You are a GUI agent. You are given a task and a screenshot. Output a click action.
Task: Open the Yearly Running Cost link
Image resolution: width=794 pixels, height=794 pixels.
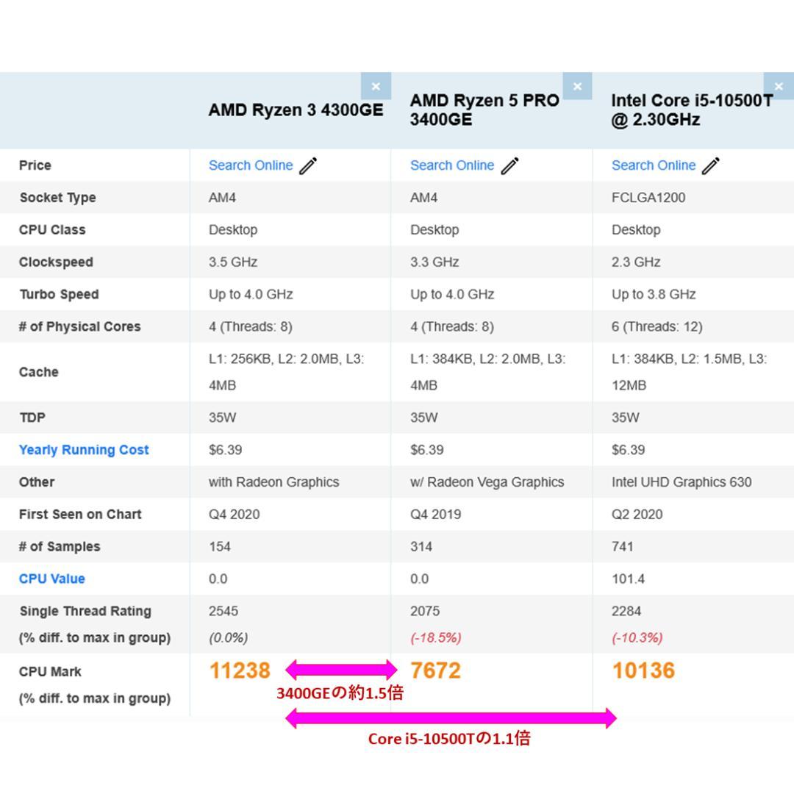(84, 450)
